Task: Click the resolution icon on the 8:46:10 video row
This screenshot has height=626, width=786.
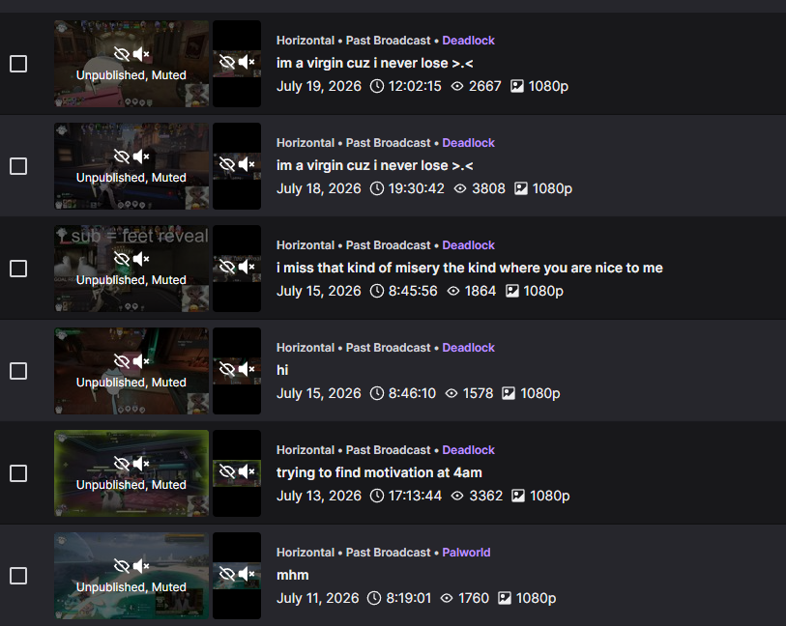Action: 509,393
